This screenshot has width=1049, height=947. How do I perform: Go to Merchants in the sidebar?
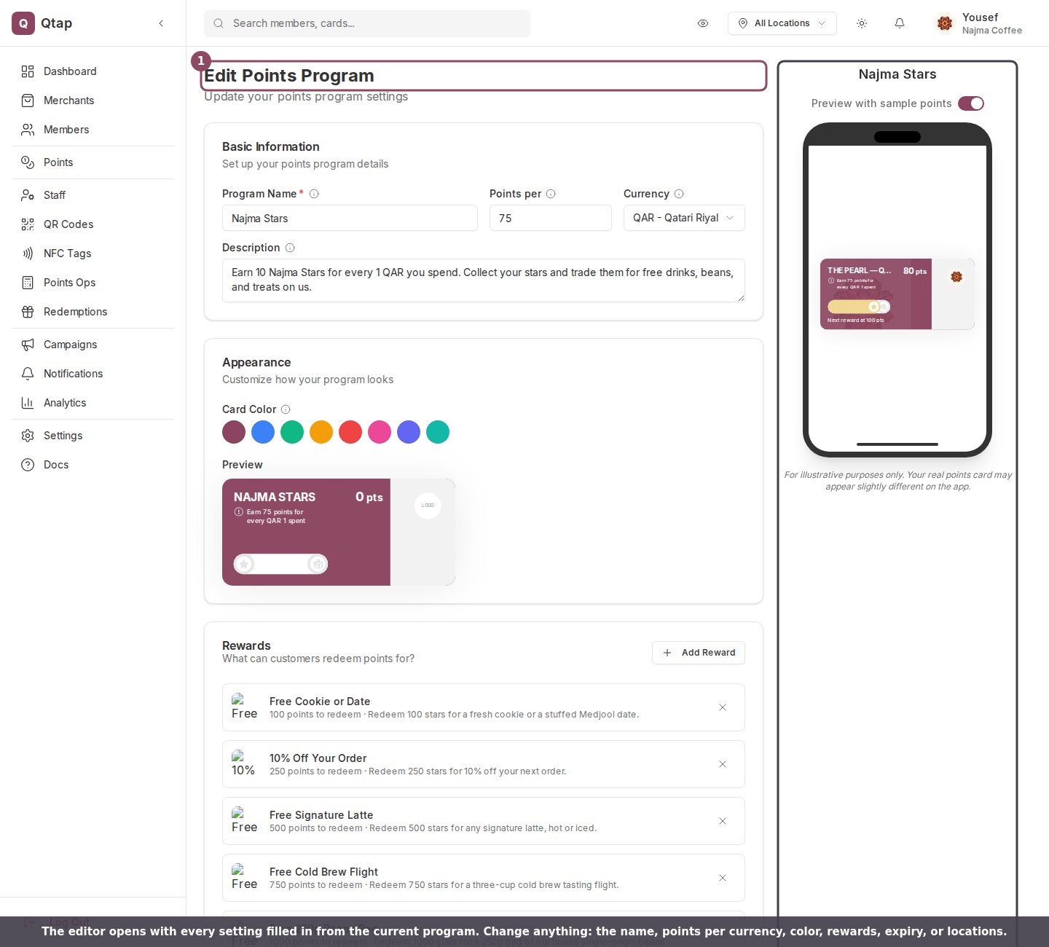pos(93,101)
